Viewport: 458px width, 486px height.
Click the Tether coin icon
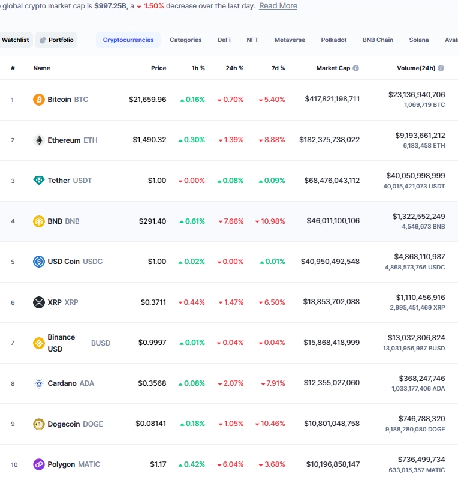[x=38, y=181]
